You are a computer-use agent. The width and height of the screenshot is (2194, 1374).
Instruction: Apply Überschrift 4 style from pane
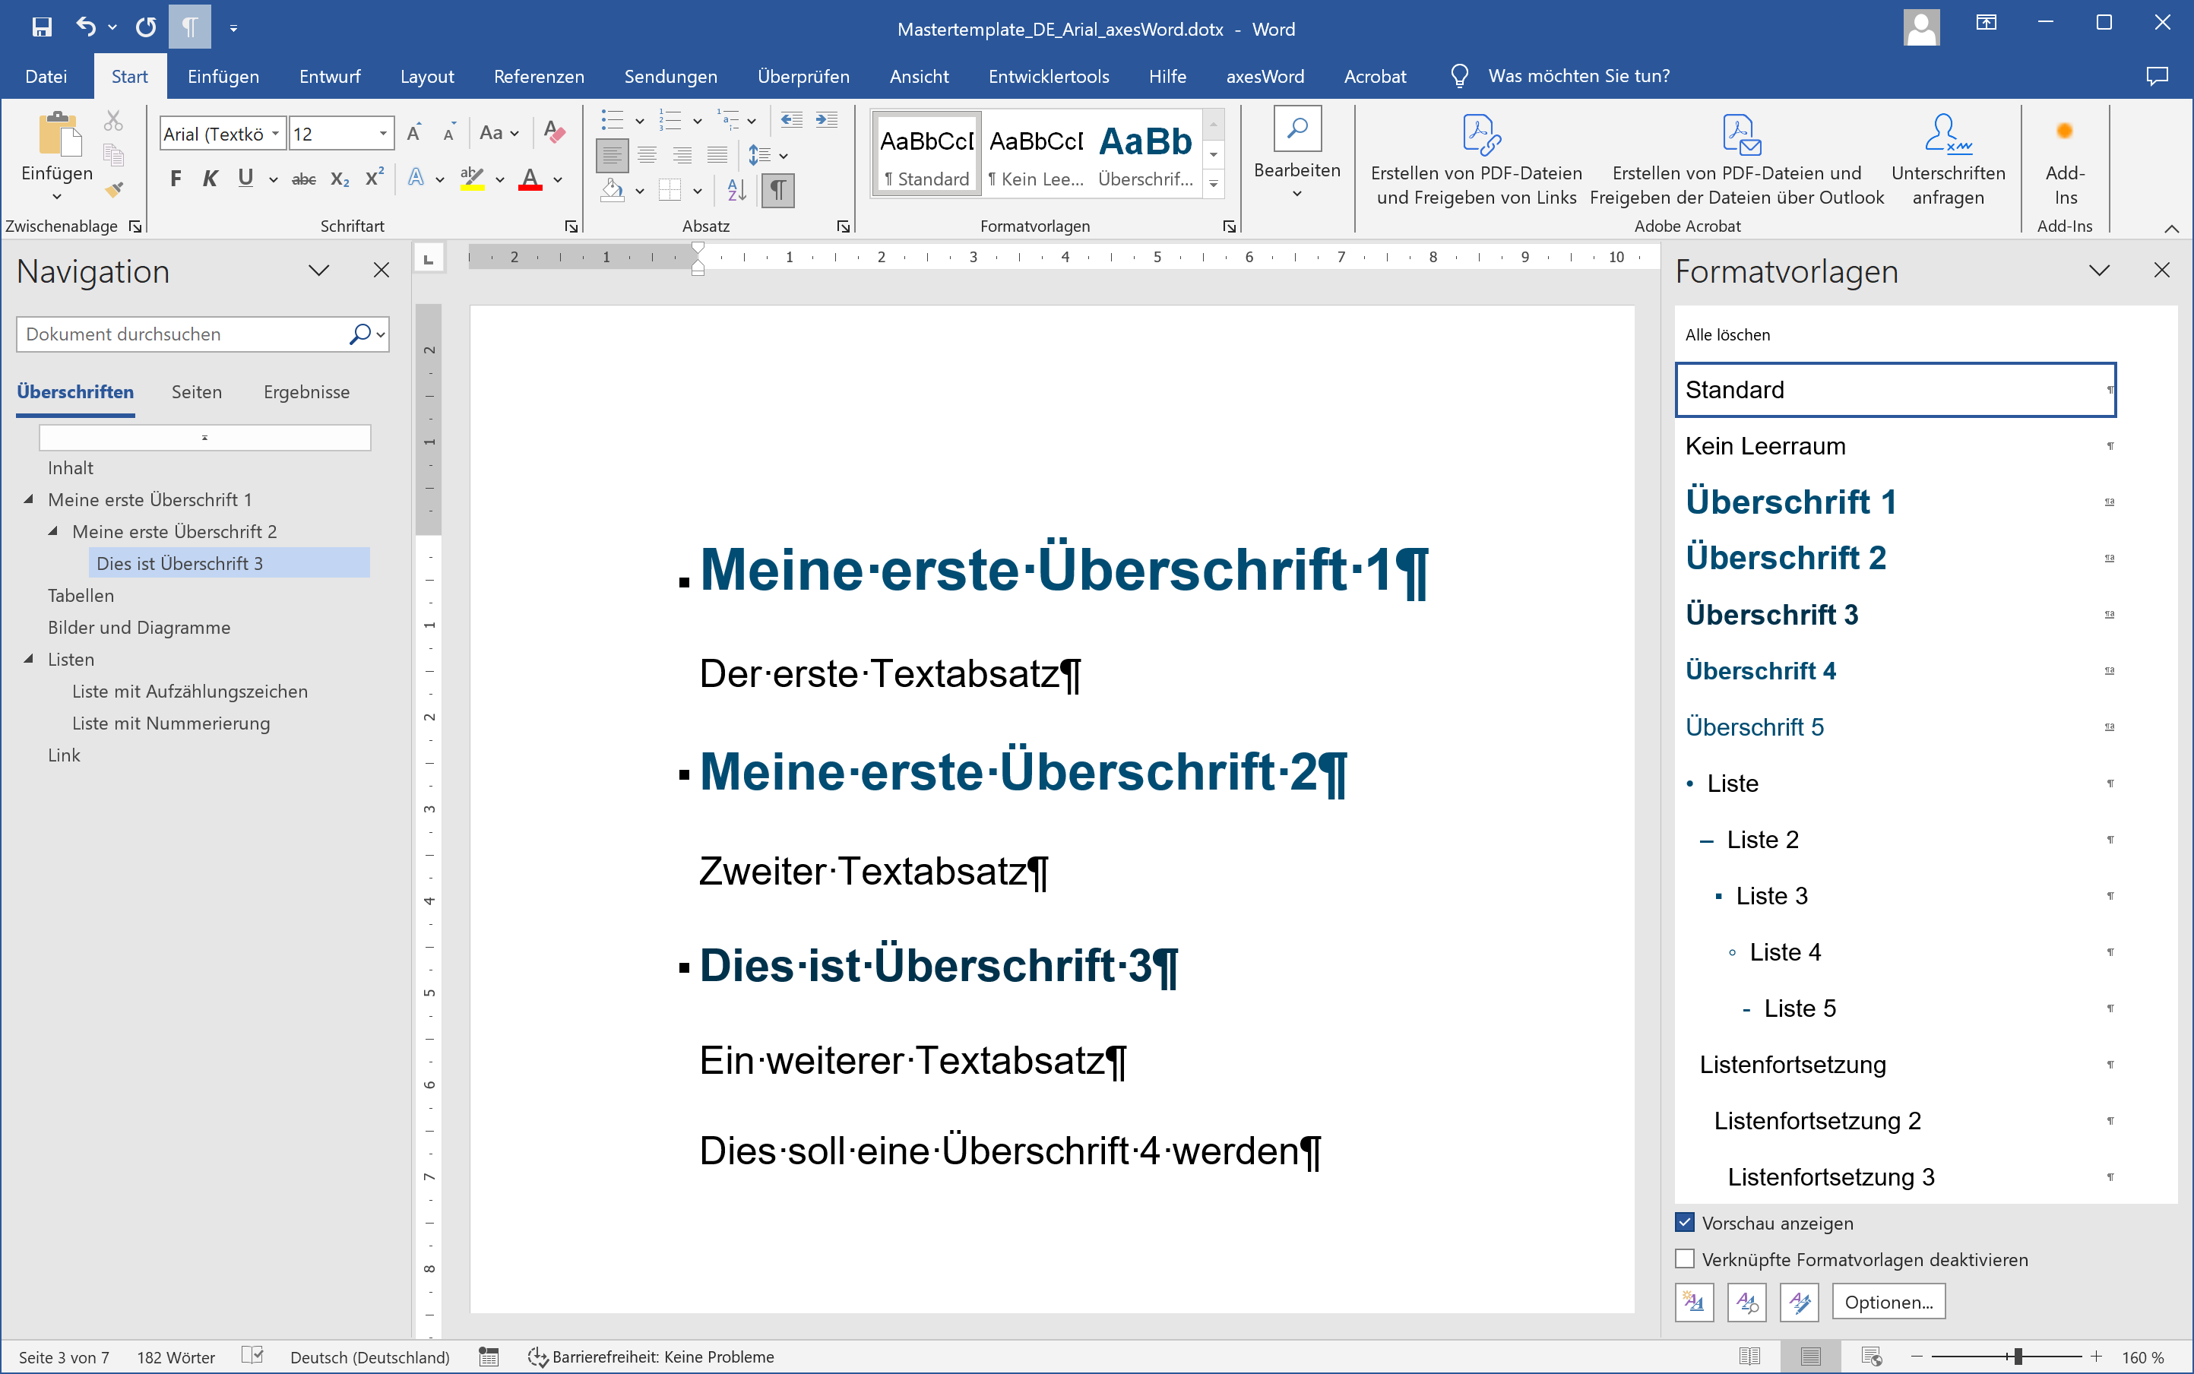point(1896,670)
